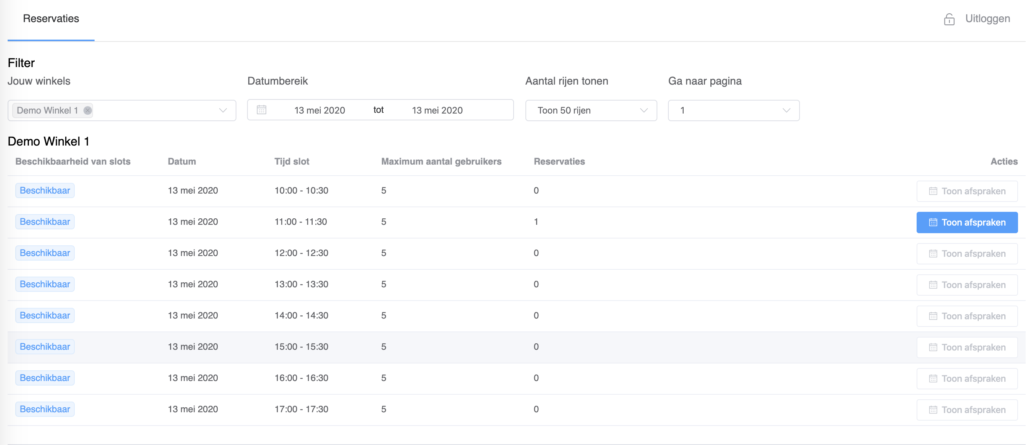Click calendar icon in 17:00 - 17:30 row button

933,410
